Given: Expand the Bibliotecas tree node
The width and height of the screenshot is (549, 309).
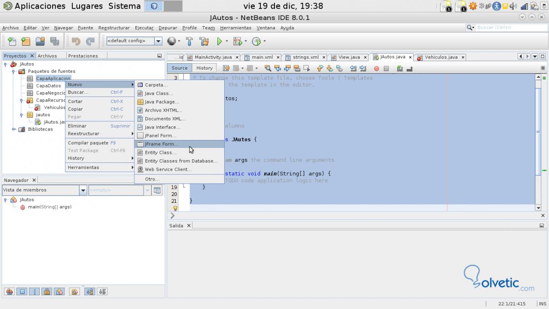Looking at the screenshot, I should [14, 129].
